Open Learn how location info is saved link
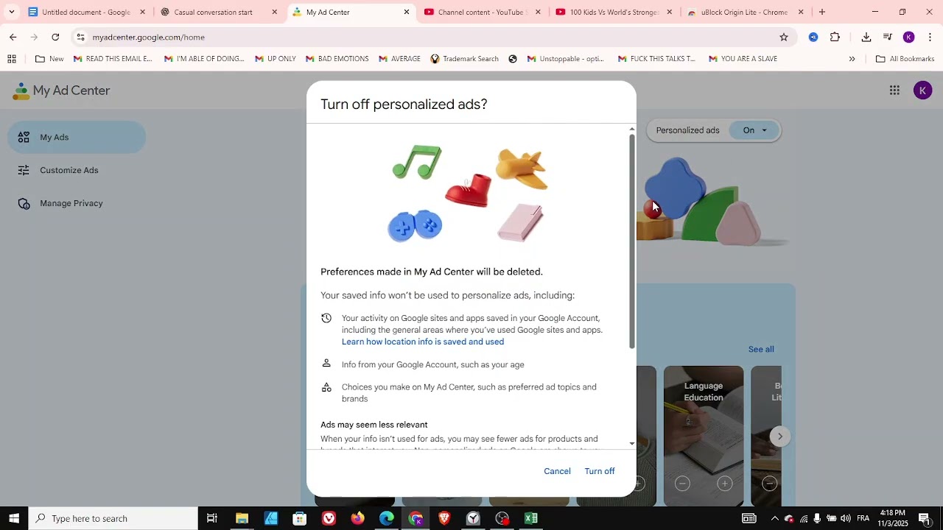Image resolution: width=943 pixels, height=530 pixels. click(x=423, y=342)
